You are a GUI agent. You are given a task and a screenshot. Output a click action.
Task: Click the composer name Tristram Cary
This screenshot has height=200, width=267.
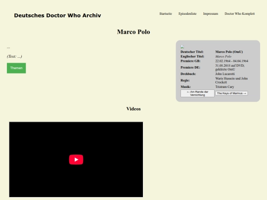tap(224, 87)
